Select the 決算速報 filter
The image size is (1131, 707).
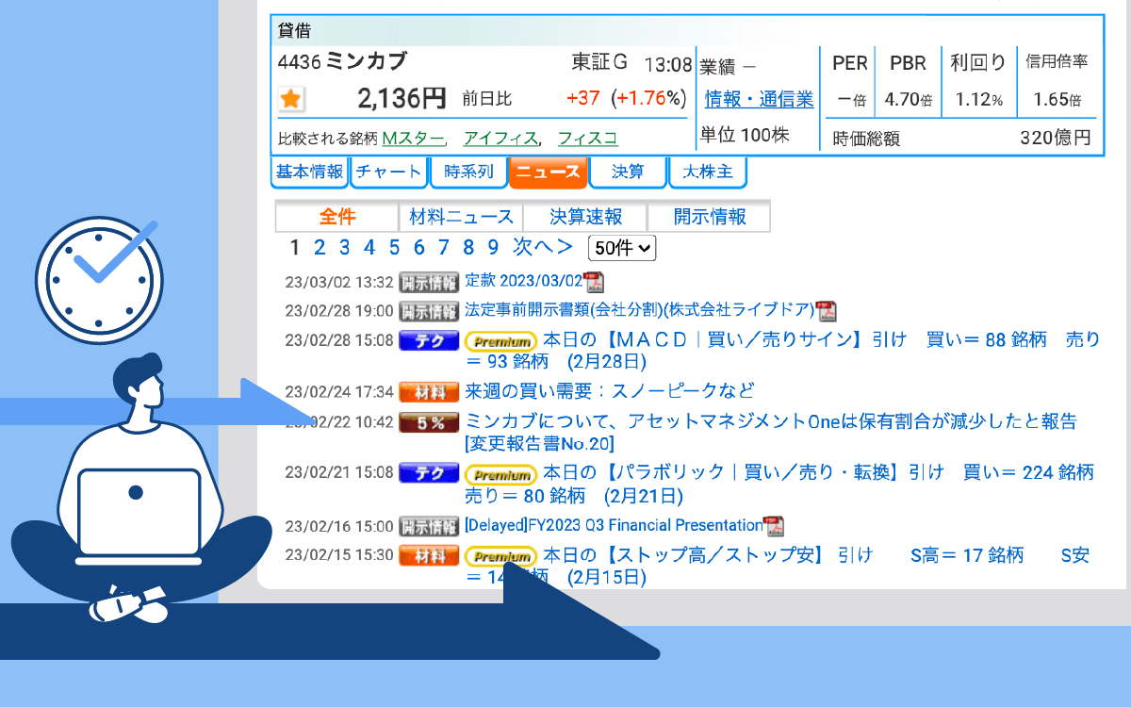pyautogui.click(x=586, y=217)
